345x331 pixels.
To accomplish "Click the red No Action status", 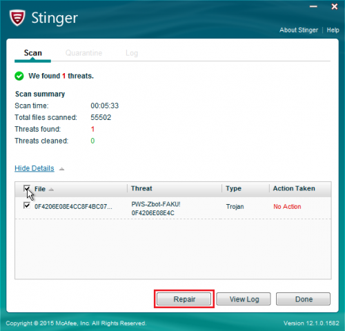I will pyautogui.click(x=287, y=207).
